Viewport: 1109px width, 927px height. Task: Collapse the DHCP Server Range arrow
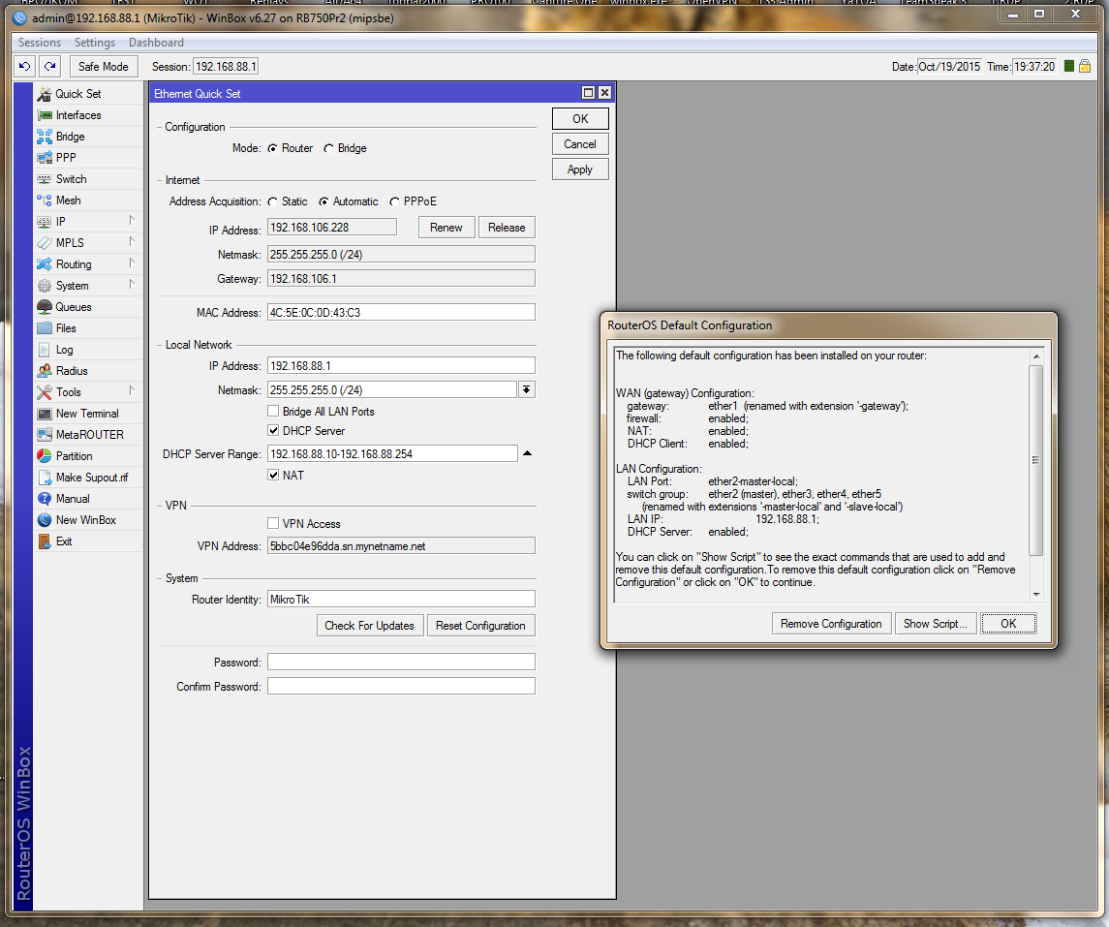527,453
